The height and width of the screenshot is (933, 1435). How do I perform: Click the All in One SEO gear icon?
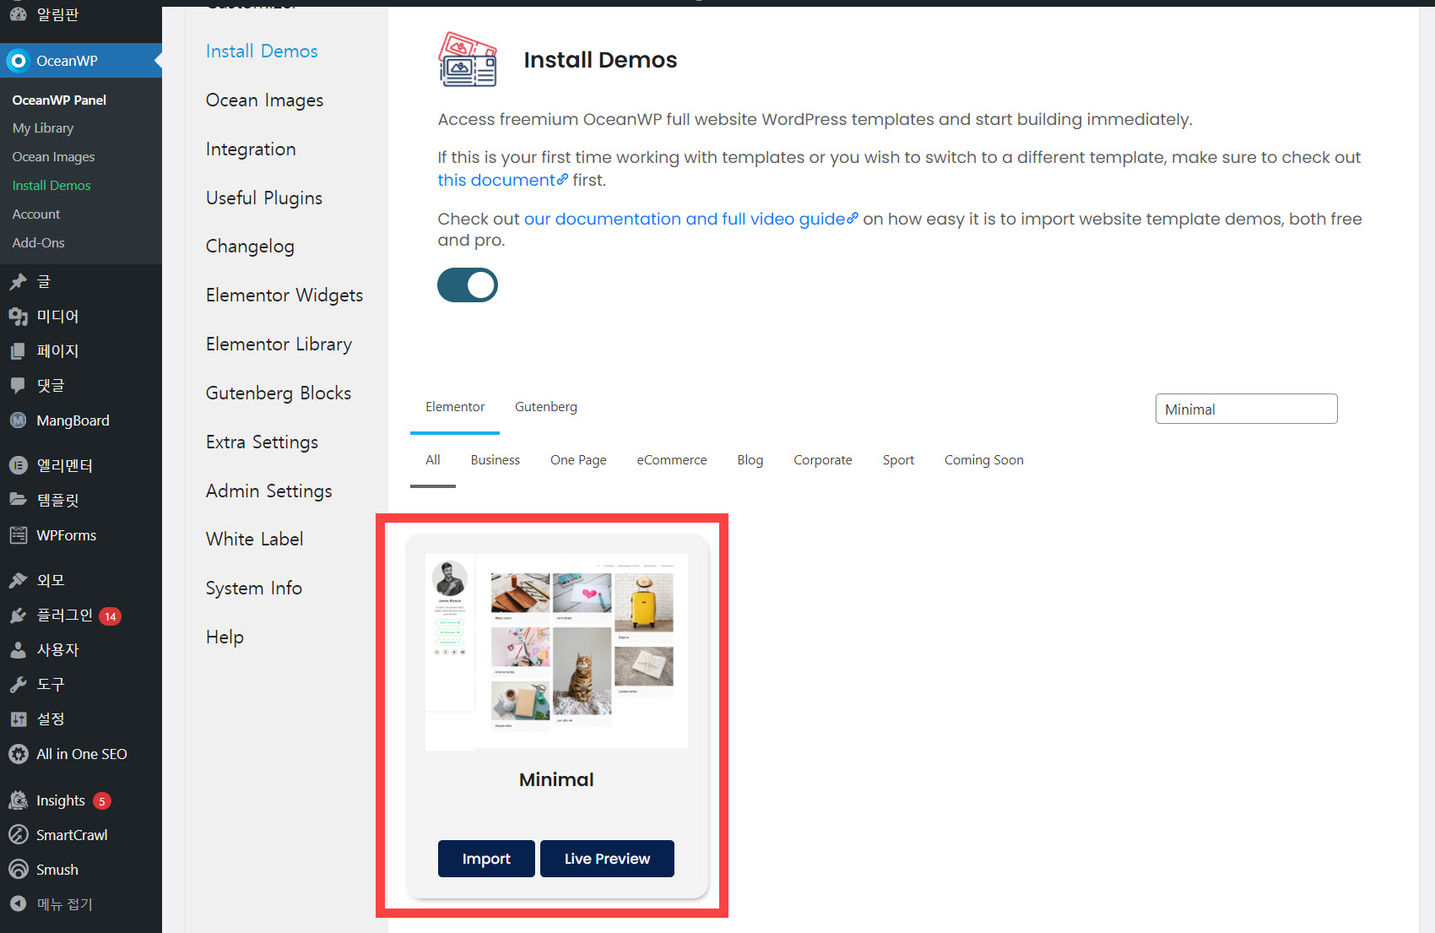coord(18,754)
